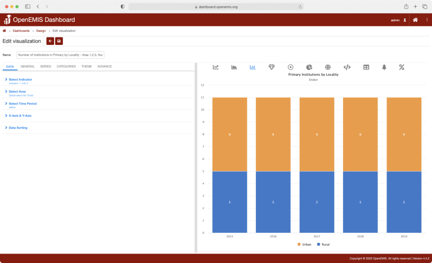Viewport: 432px width, 263px height.
Task: Open the code embed view icon
Action: tap(347, 67)
